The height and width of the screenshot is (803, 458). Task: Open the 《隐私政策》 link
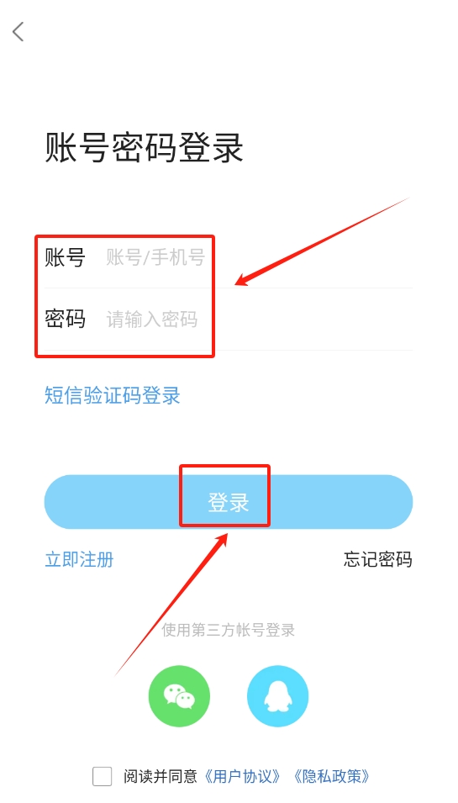(x=332, y=776)
